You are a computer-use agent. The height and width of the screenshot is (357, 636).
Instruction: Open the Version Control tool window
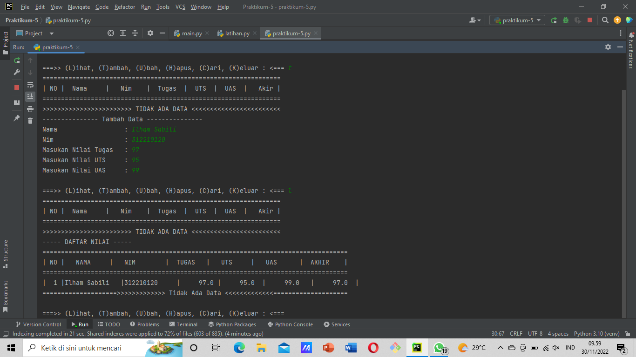[38, 324]
